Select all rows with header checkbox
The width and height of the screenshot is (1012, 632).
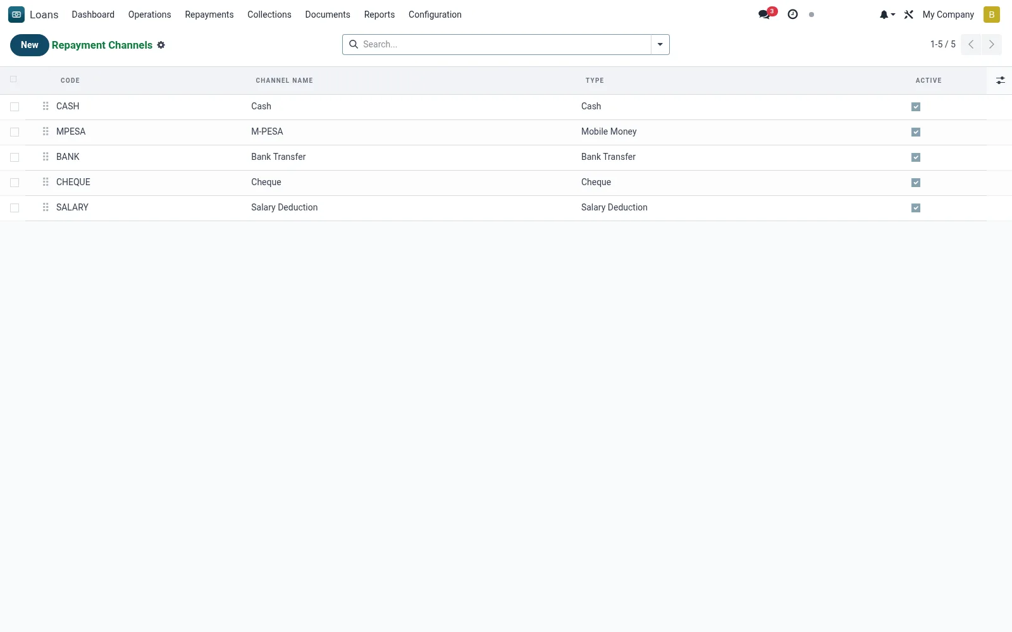[13, 79]
